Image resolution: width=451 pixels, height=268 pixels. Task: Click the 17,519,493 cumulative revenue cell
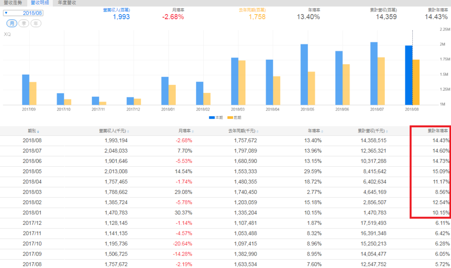coord(373,223)
